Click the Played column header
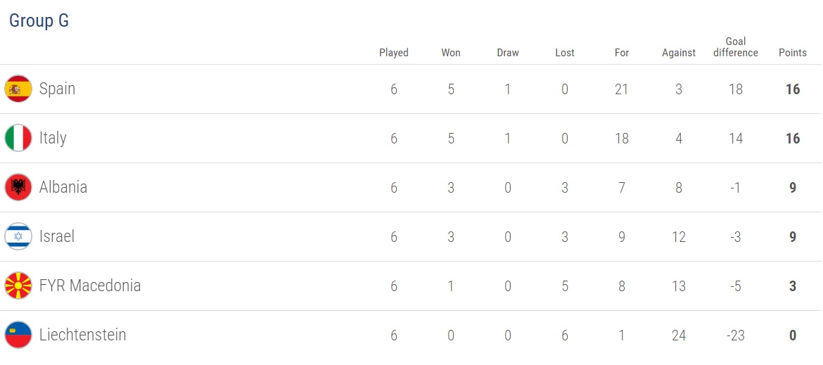 click(394, 53)
